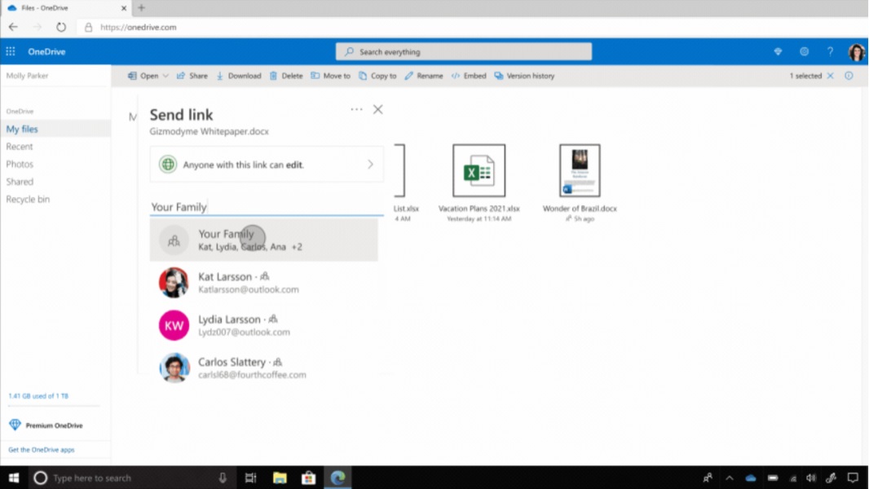This screenshot has width=869, height=489.
Task: Click the taskbar Type here to search box
Action: 130,478
